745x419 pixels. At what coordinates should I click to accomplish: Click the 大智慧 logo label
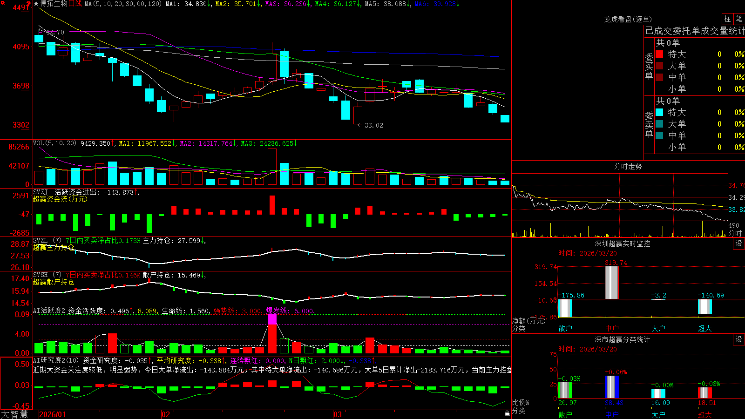click(14, 414)
